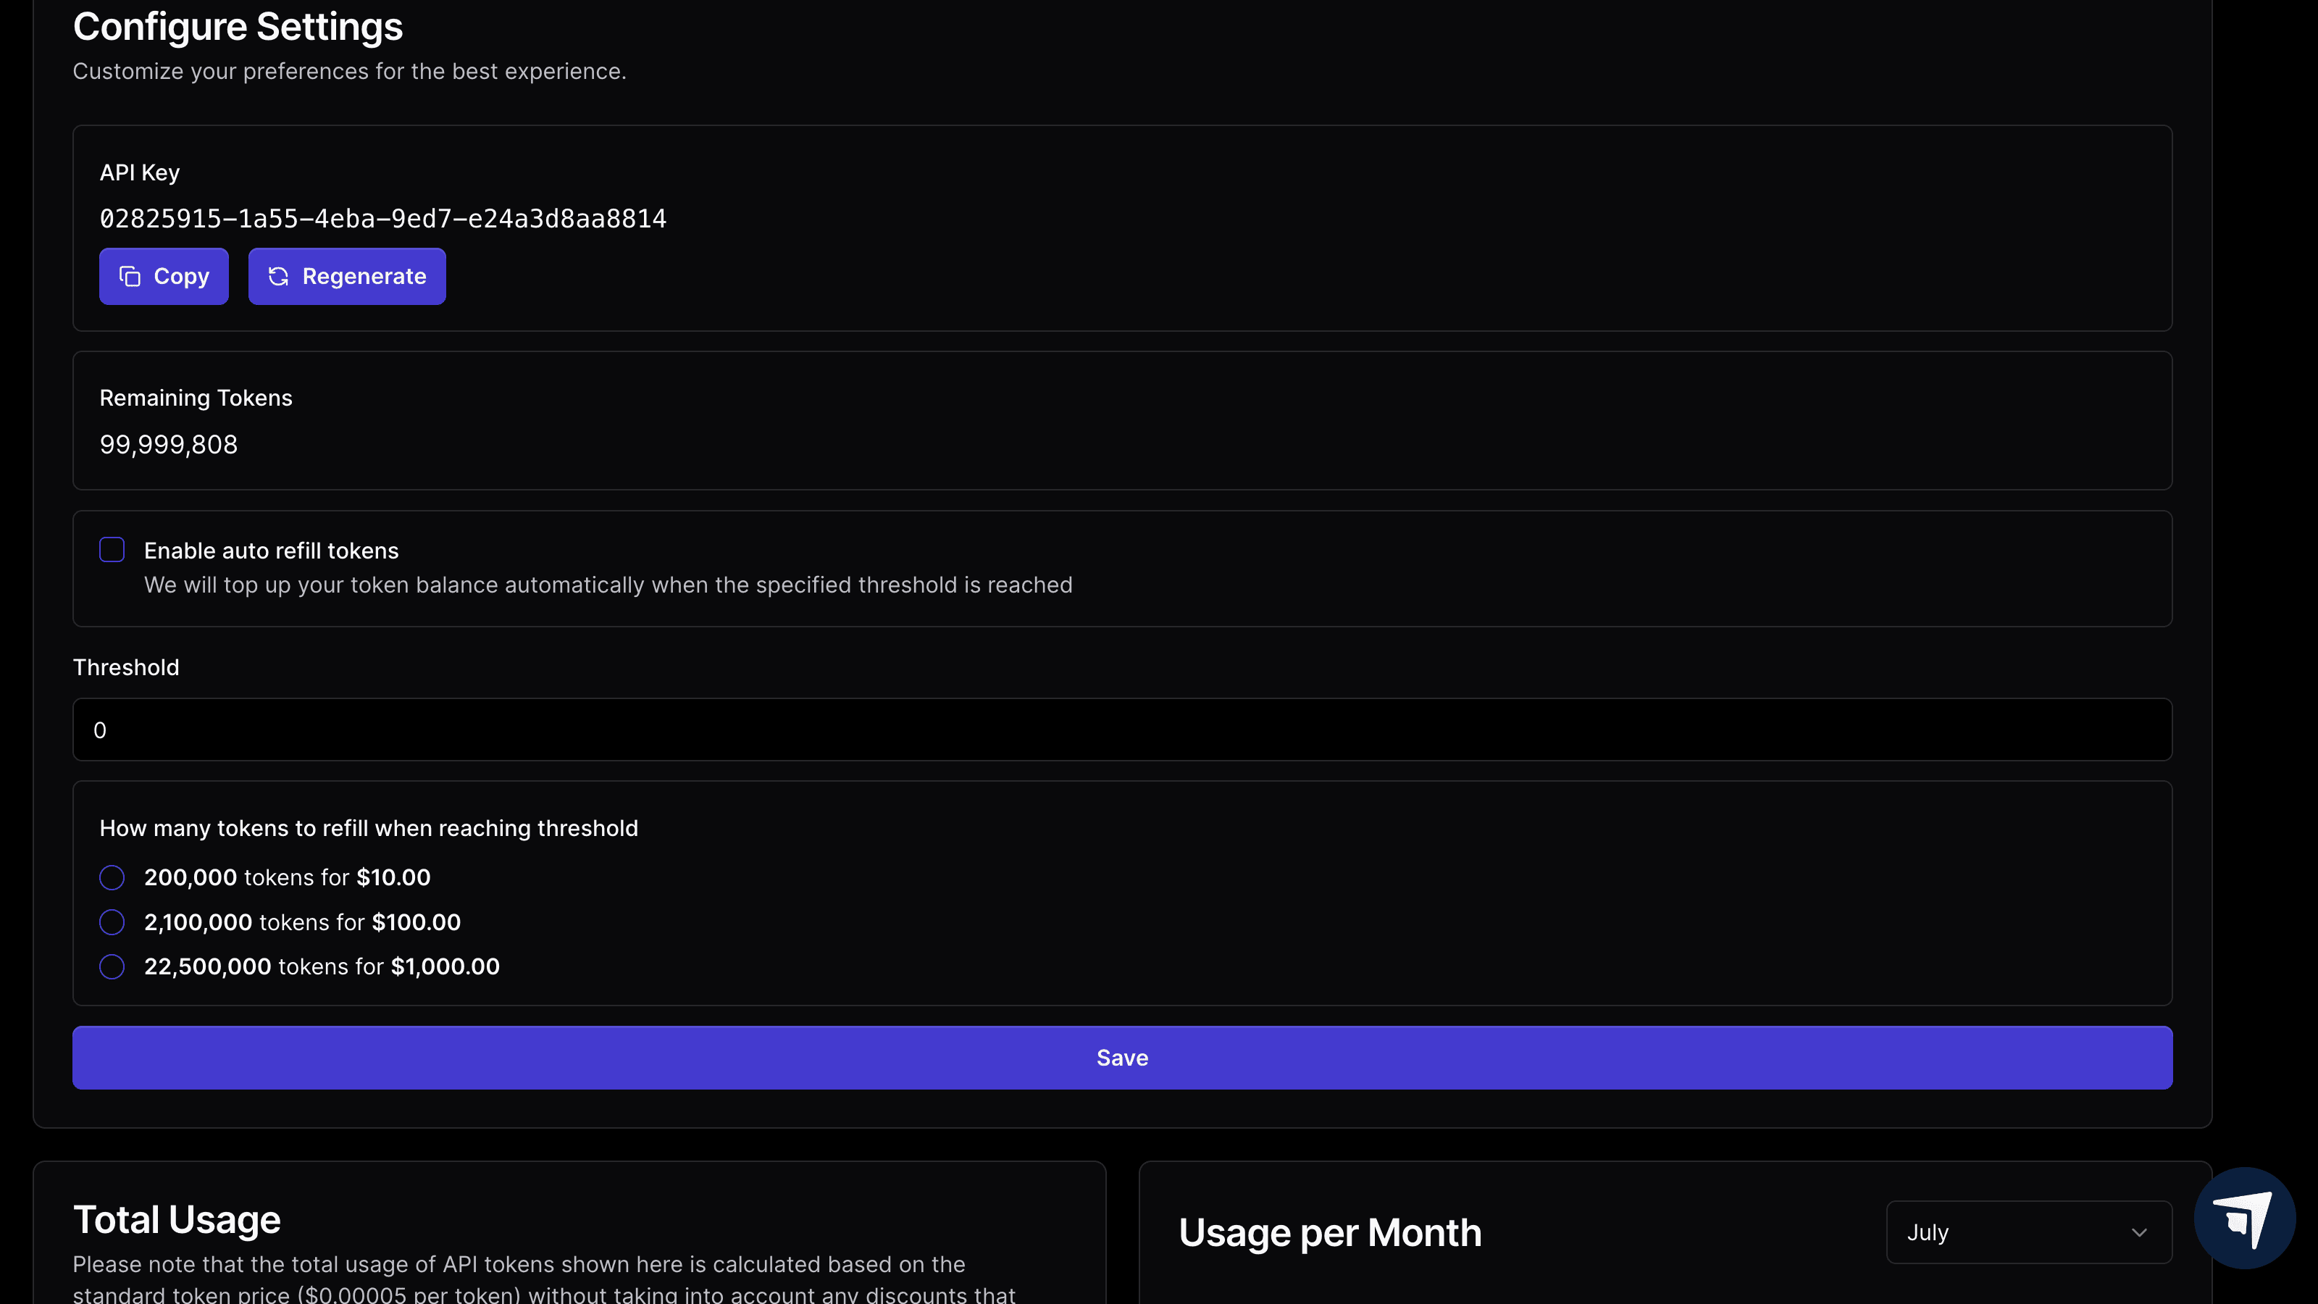Image resolution: width=2318 pixels, height=1304 pixels.
Task: Click into the Threshold input field
Action: click(x=1121, y=730)
